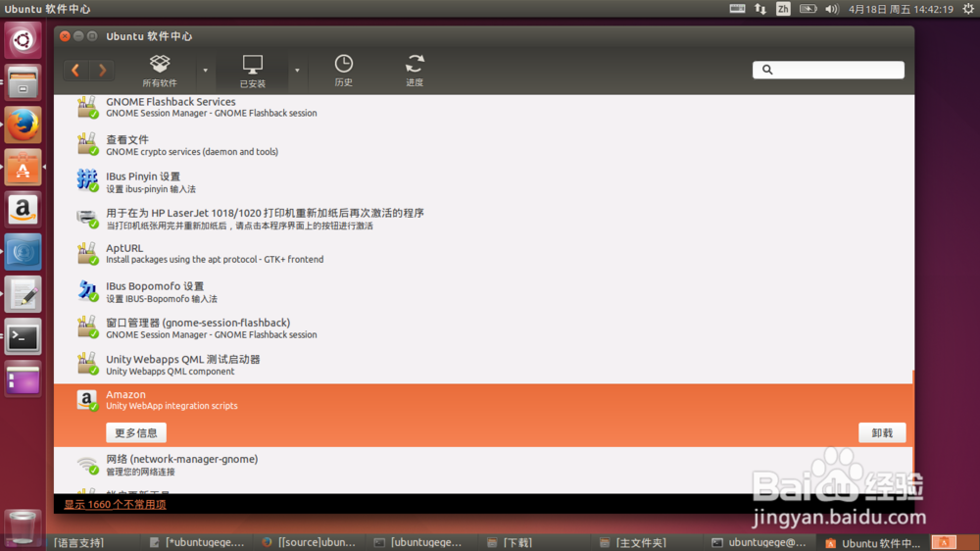Open the text editor launcher icon
Viewport: 980px width, 551px height.
click(x=24, y=294)
